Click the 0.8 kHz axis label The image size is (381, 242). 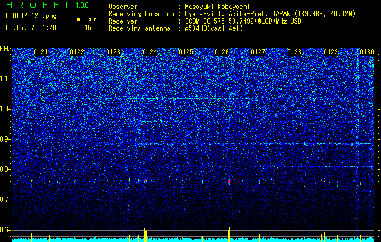point(5,169)
